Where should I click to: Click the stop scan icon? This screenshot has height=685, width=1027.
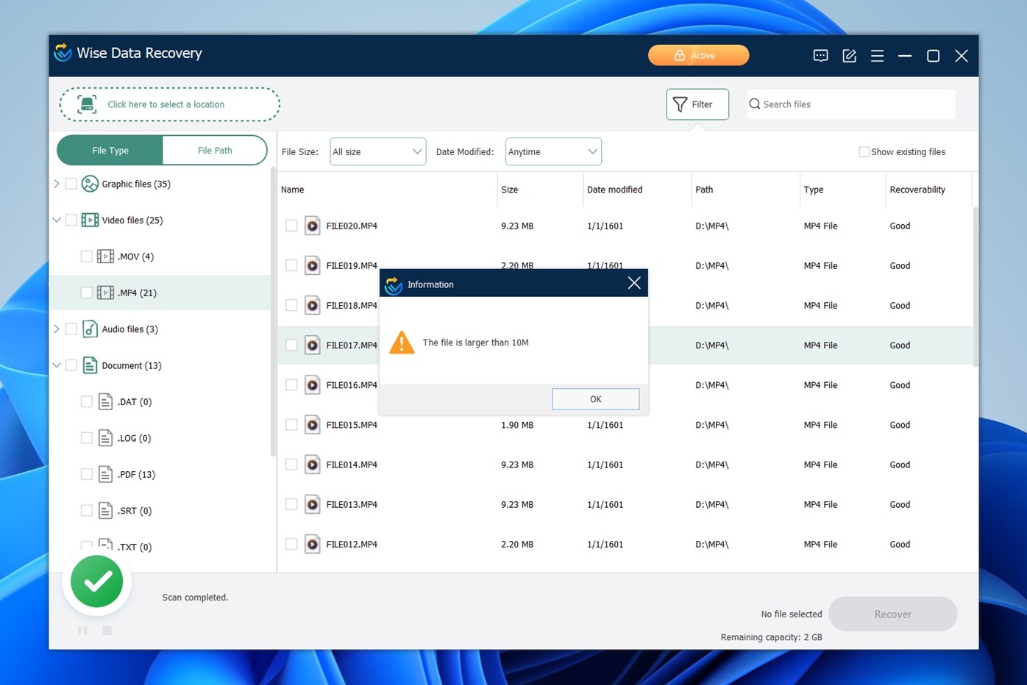pyautogui.click(x=107, y=631)
